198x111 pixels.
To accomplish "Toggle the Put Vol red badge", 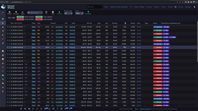I will [20, 19].
